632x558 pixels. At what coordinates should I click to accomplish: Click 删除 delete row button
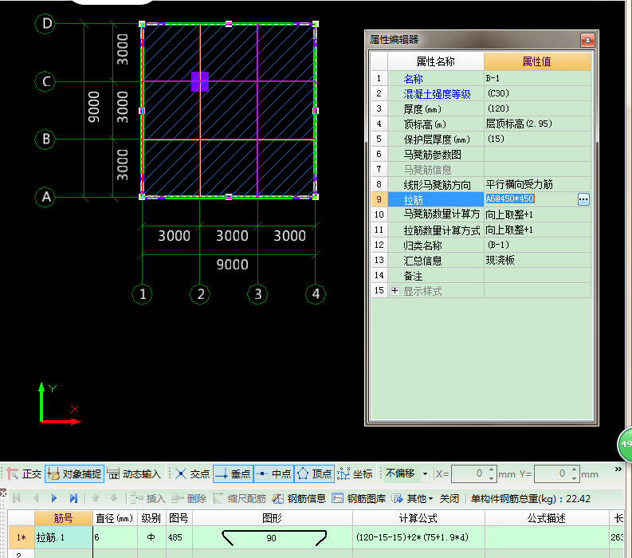pyautogui.click(x=189, y=499)
